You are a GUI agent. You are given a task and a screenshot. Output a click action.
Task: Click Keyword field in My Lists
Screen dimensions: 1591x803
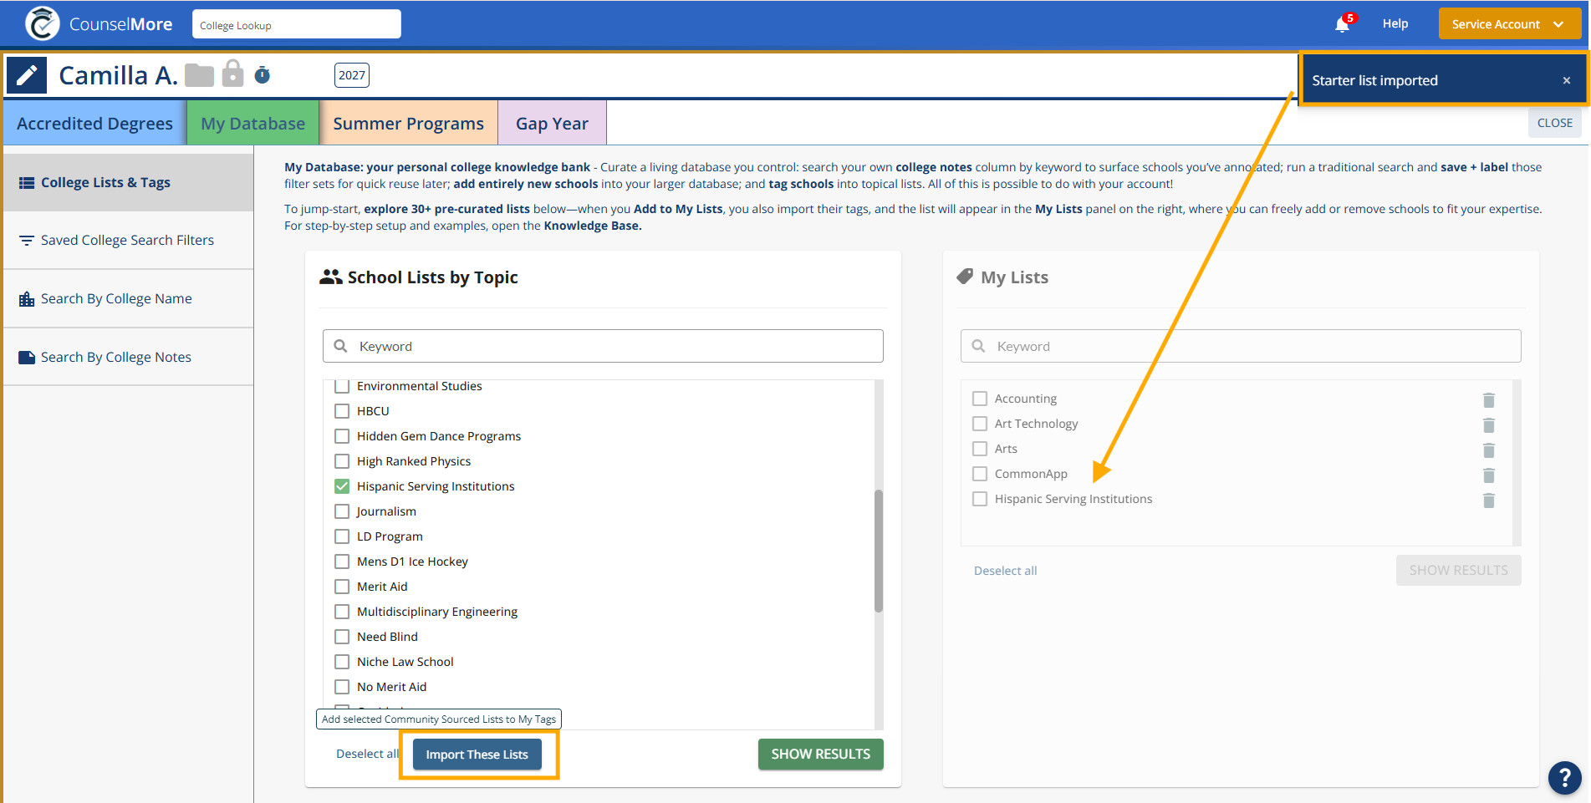click(1241, 346)
